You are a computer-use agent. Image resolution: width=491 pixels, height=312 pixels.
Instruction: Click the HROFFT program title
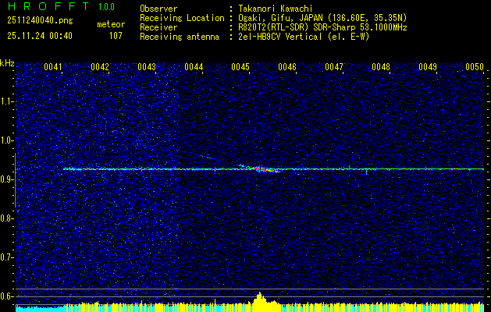[48, 6]
